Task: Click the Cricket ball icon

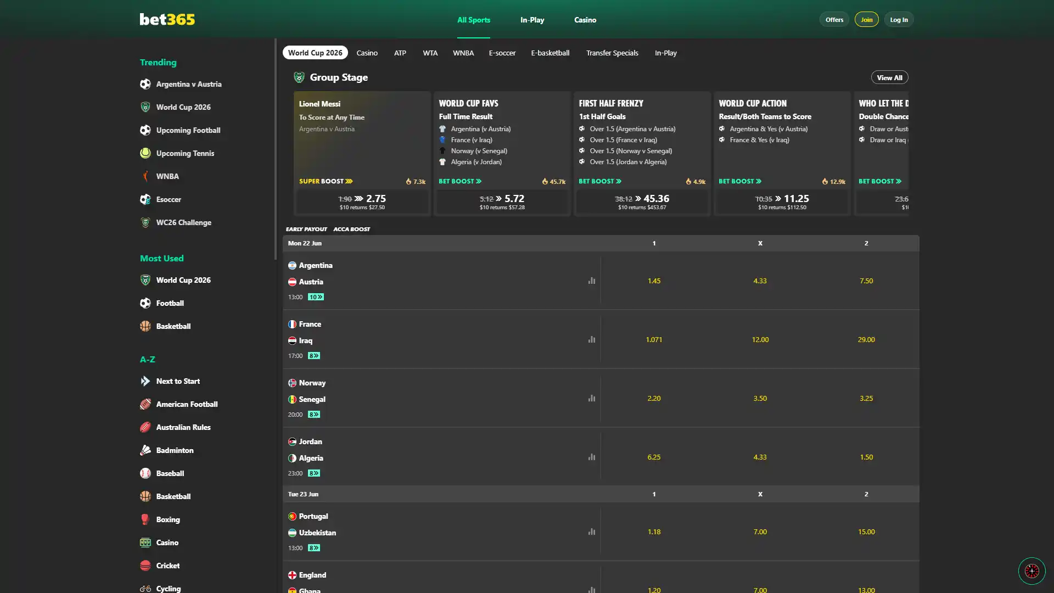Action: (145, 566)
